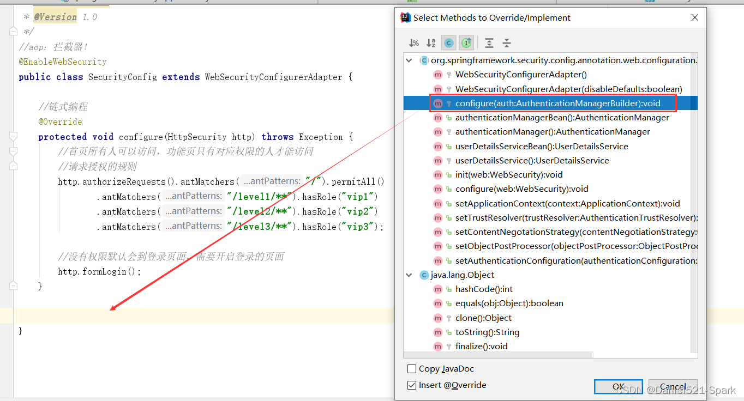Select configure(auth:AuthenticationManagerBuilder):void method

(x=550, y=103)
